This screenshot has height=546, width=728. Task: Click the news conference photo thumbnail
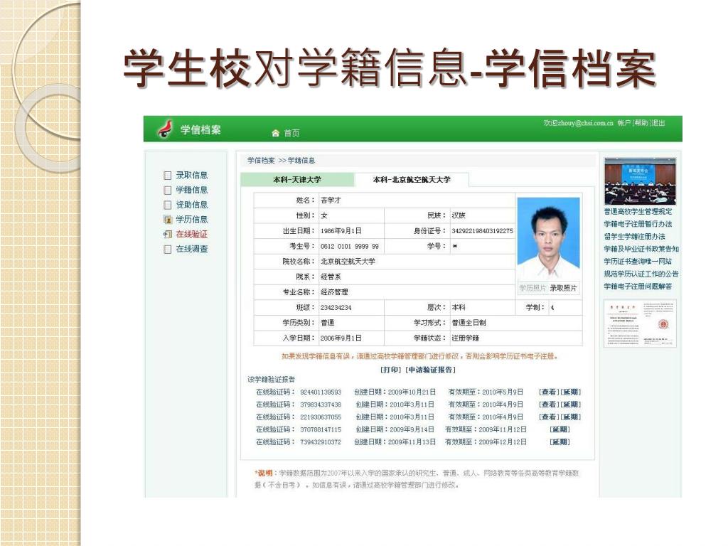point(640,181)
